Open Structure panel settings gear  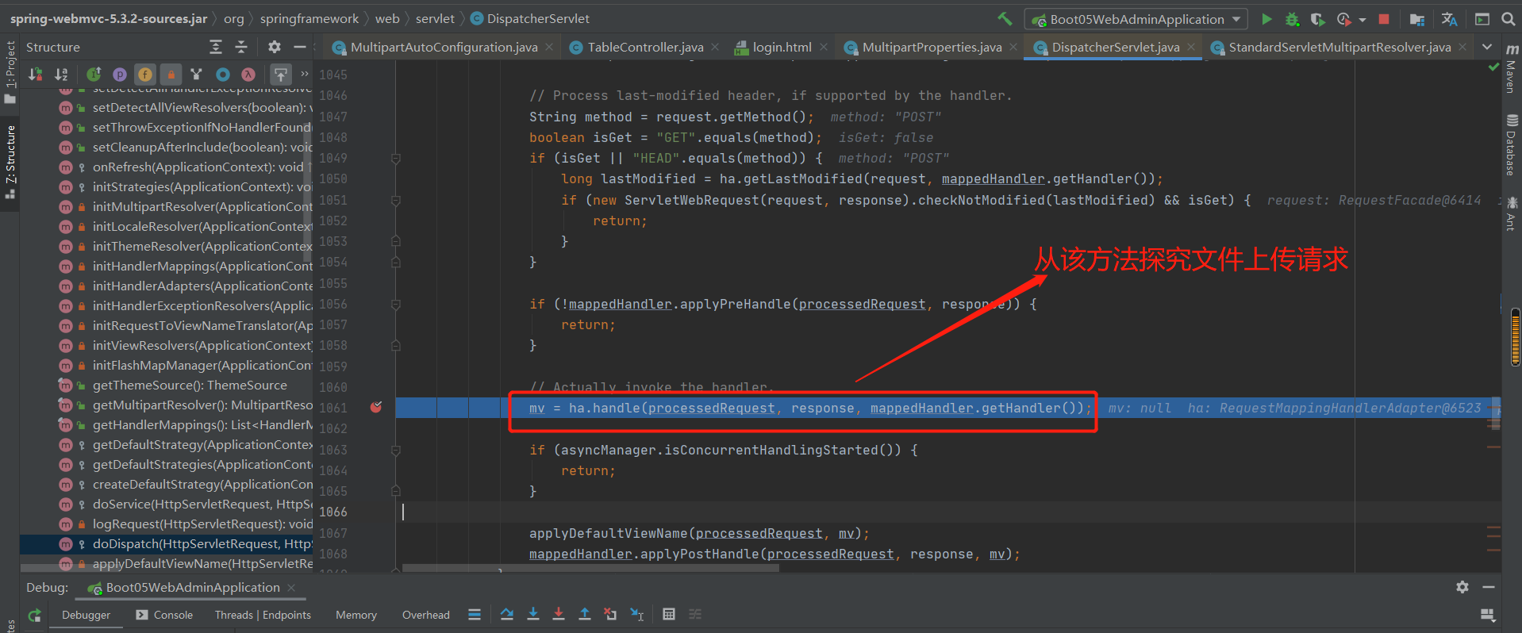275,47
